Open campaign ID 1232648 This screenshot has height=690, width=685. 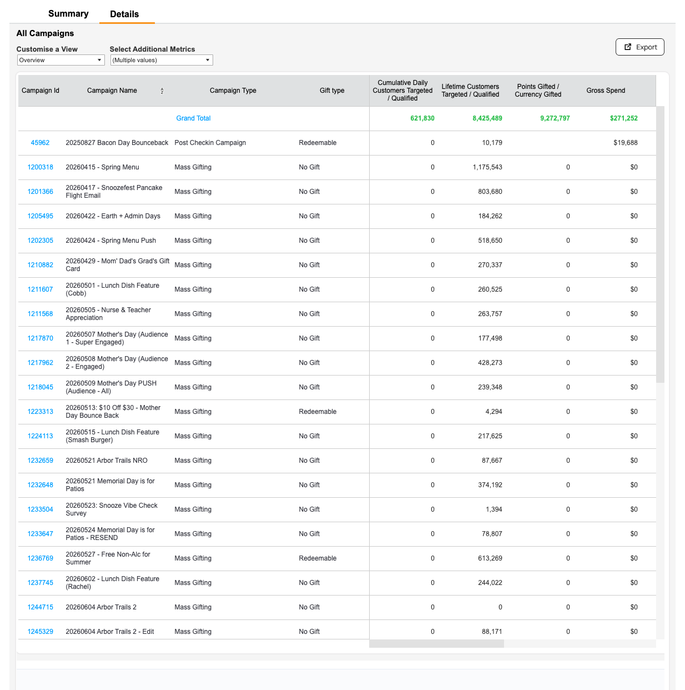pos(41,485)
